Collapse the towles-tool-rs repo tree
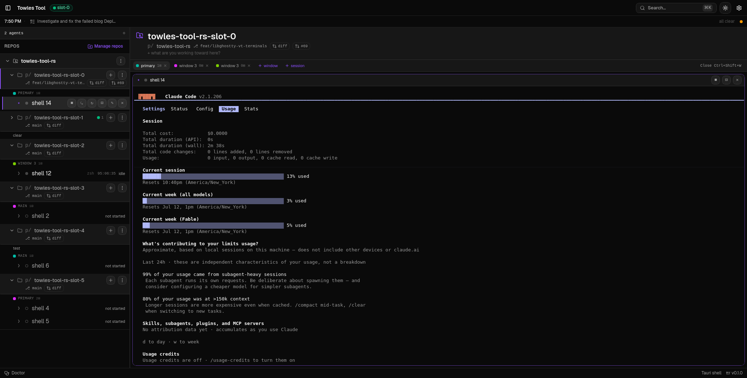This screenshot has height=378, width=747. coord(8,61)
